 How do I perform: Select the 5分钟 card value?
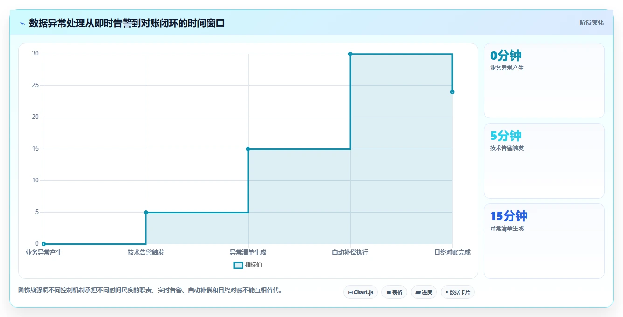click(x=505, y=136)
